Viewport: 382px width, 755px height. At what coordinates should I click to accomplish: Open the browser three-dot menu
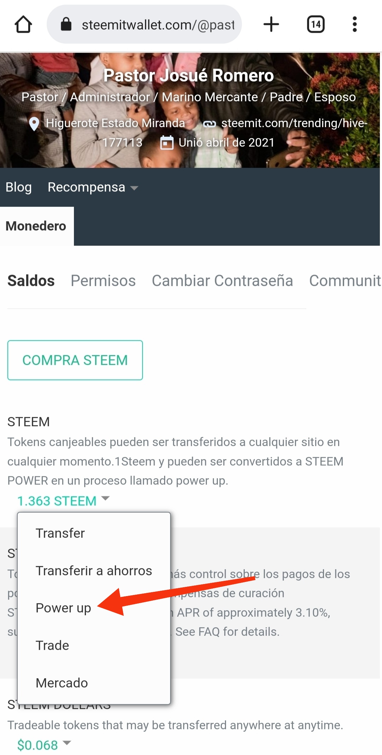[354, 24]
